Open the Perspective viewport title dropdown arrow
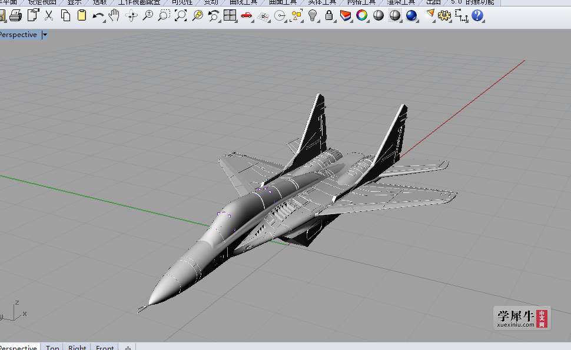The width and height of the screenshot is (571, 350). click(44, 35)
